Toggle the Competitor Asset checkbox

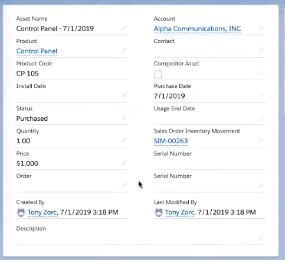click(x=158, y=74)
